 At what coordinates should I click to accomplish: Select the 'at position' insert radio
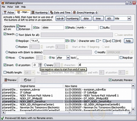[x=17, y=65]
